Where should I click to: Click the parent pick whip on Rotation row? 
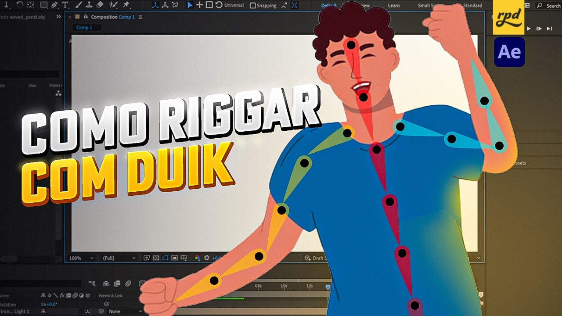point(107,304)
